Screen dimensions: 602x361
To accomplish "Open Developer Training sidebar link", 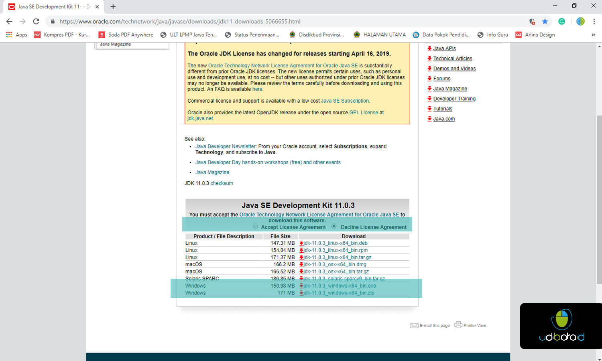I will [x=454, y=99].
